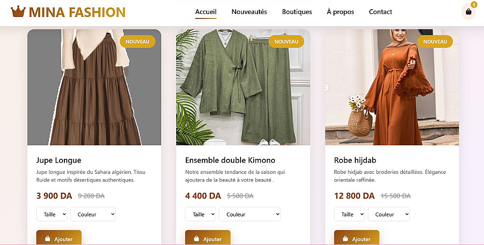Click the NOUVEAU badge on Jupe Longue

tap(137, 42)
